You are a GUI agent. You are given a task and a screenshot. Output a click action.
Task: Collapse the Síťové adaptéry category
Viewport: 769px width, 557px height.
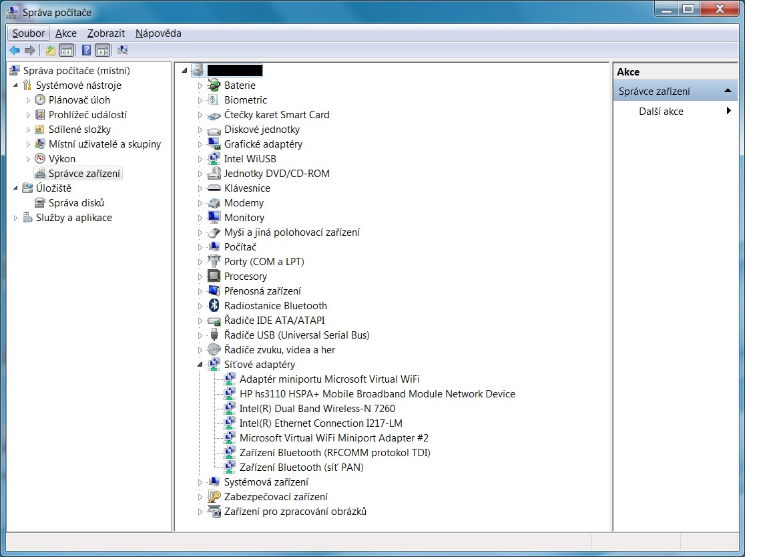200,365
